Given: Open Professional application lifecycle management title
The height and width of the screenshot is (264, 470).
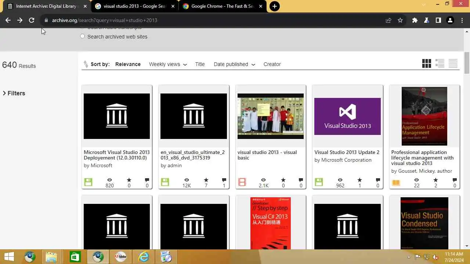Looking at the screenshot, I should pos(422,158).
